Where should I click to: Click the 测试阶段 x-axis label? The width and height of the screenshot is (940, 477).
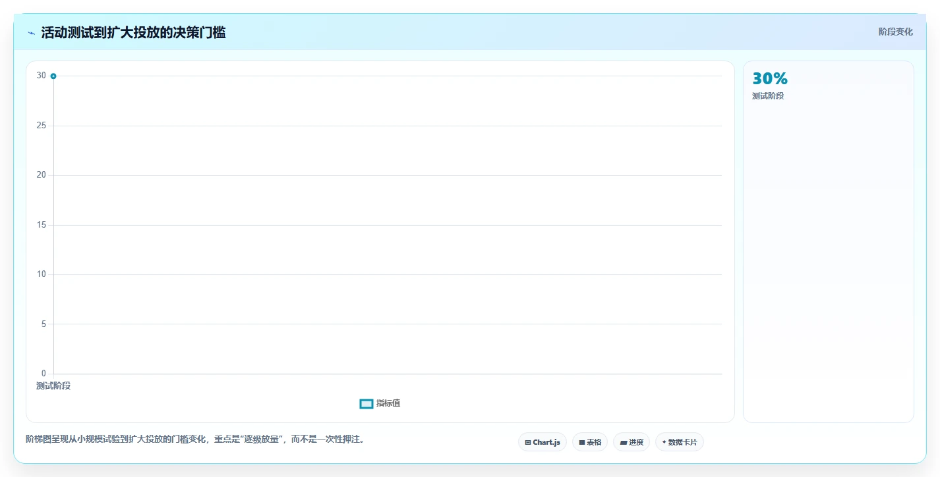coord(53,386)
